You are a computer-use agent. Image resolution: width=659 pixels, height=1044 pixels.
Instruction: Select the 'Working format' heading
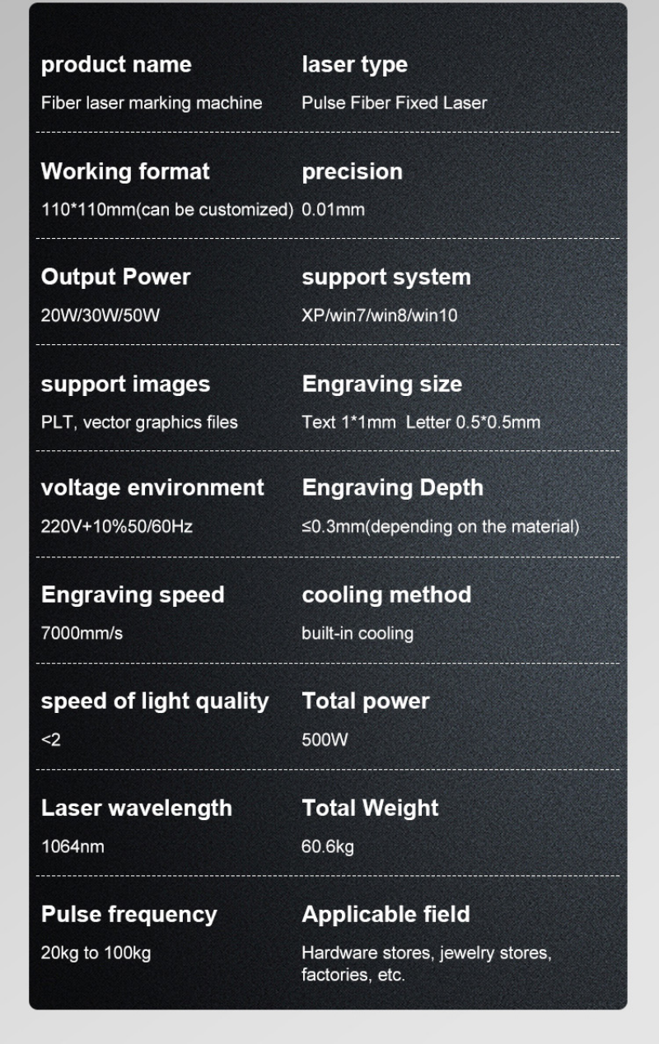click(x=125, y=171)
